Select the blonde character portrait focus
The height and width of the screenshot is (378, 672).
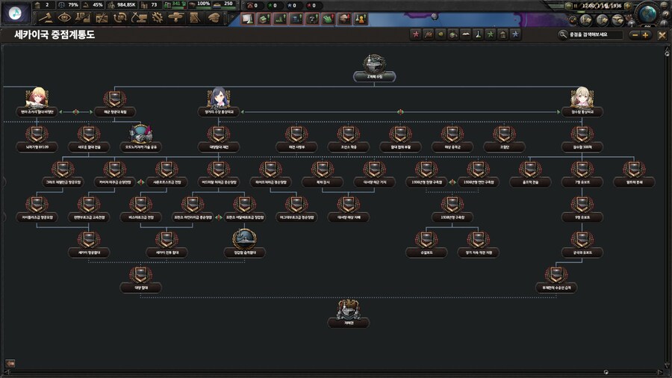pos(37,97)
